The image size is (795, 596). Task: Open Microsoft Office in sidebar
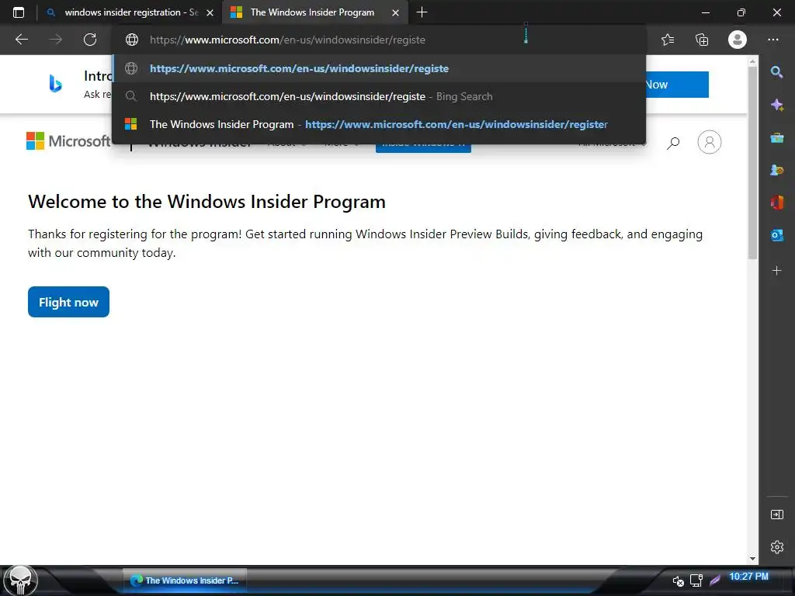coord(776,203)
